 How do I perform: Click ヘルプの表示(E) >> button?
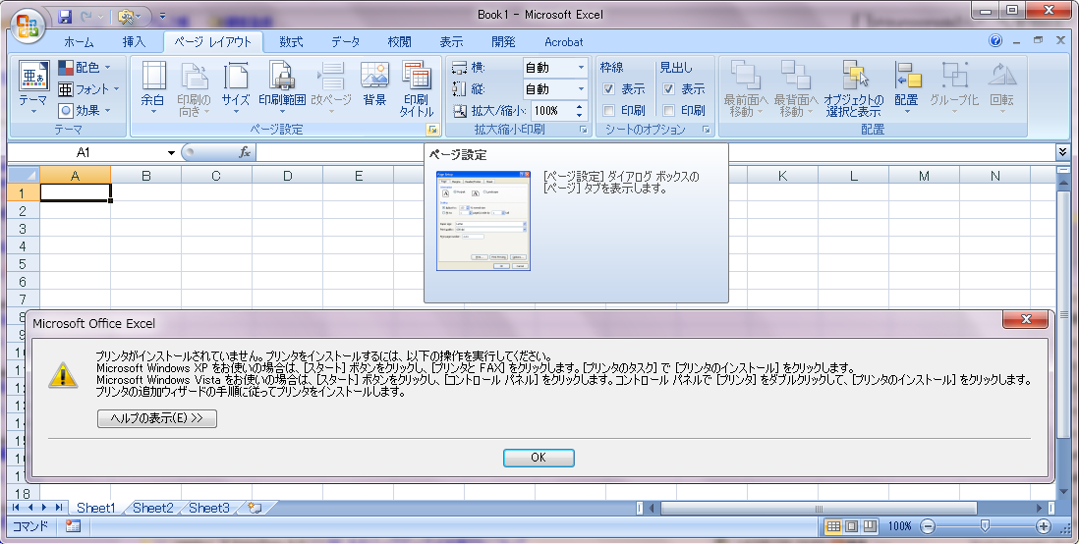click(x=157, y=418)
